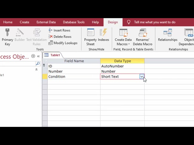
Task: Open Modify Lookups wizard
Action: 63,43
